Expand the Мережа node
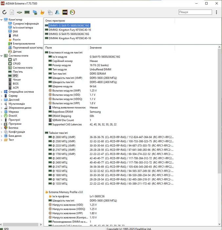This screenshot has width=222, height=230. (1, 112)
